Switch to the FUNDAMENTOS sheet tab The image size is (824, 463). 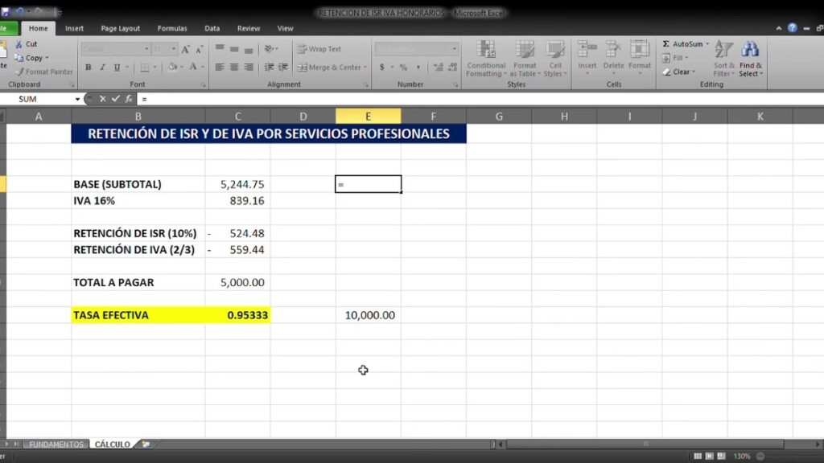coord(56,444)
